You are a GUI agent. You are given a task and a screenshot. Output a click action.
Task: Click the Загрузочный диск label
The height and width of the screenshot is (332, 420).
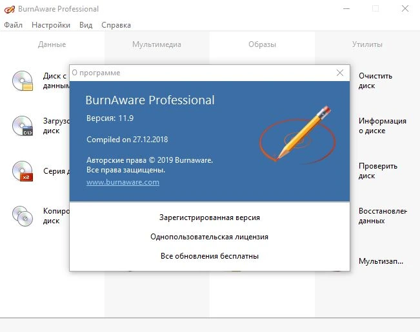[56, 126]
